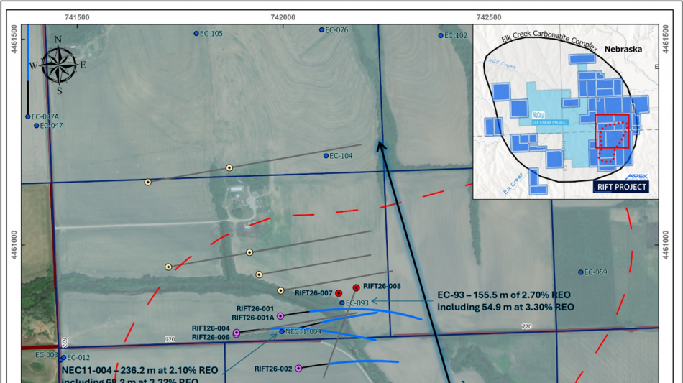Screen dimensions: 683x383
Task: Select the purple RIFT26-002 marker
Action: pos(298,369)
